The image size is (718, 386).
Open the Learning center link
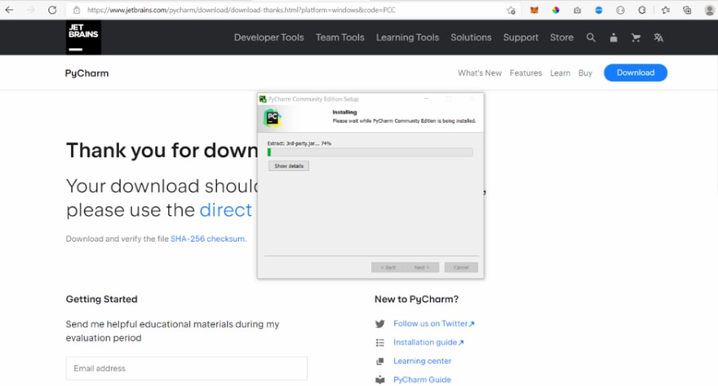(422, 361)
